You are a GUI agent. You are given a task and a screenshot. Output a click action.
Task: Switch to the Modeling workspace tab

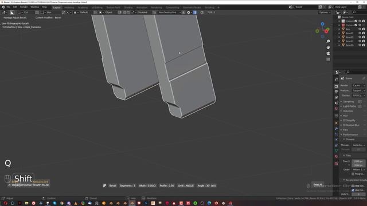pyautogui.click(x=69, y=7)
